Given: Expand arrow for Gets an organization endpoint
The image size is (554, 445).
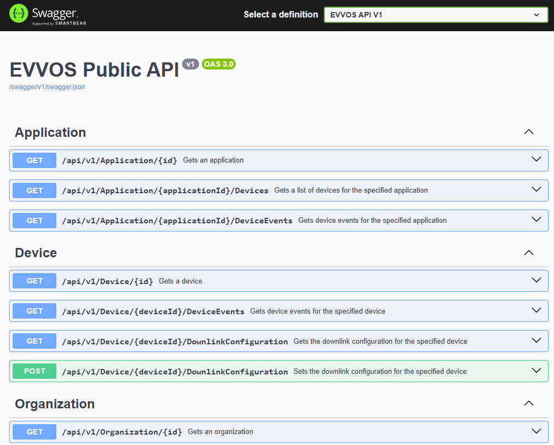Looking at the screenshot, I should click(x=536, y=431).
